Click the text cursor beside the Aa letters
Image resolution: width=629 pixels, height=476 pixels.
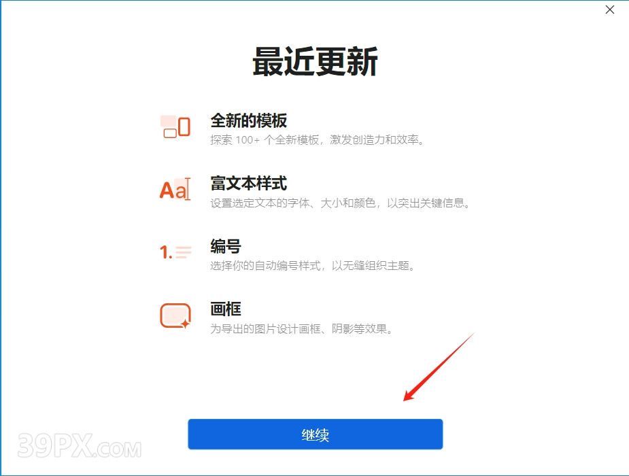pos(188,189)
